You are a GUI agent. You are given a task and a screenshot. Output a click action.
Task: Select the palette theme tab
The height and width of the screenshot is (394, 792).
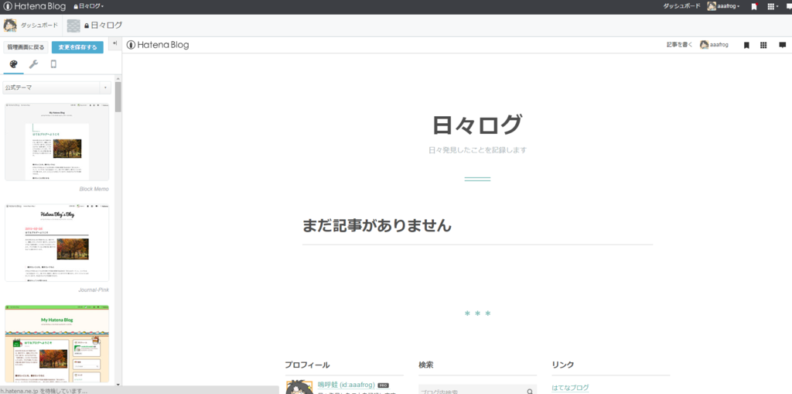click(14, 64)
